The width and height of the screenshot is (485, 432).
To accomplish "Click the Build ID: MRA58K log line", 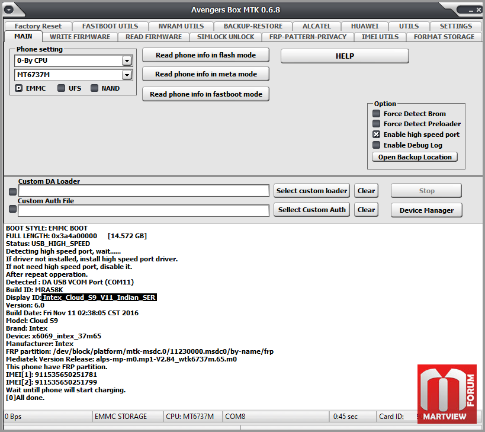I will pos(34,290).
